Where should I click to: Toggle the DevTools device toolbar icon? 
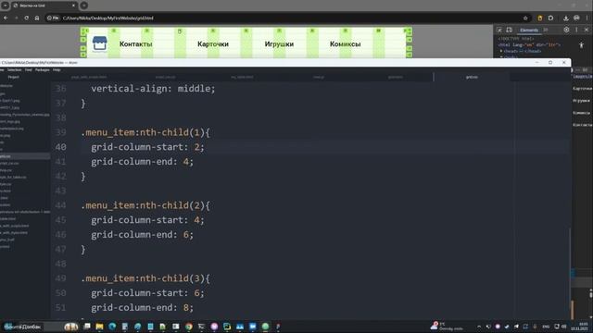pyautogui.click(x=510, y=30)
